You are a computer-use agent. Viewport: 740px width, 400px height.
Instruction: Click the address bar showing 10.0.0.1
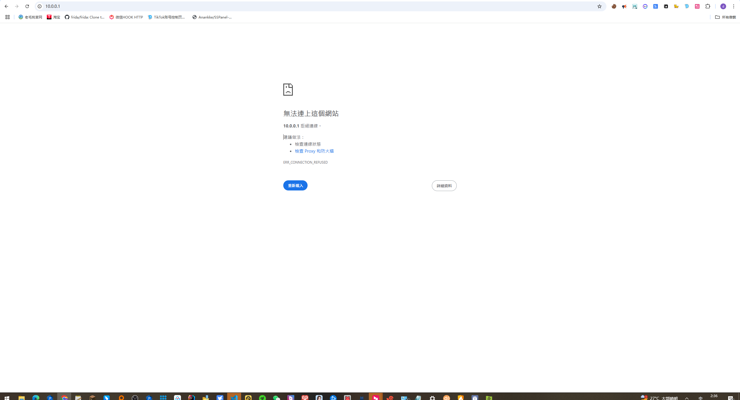pyautogui.click(x=289, y=6)
